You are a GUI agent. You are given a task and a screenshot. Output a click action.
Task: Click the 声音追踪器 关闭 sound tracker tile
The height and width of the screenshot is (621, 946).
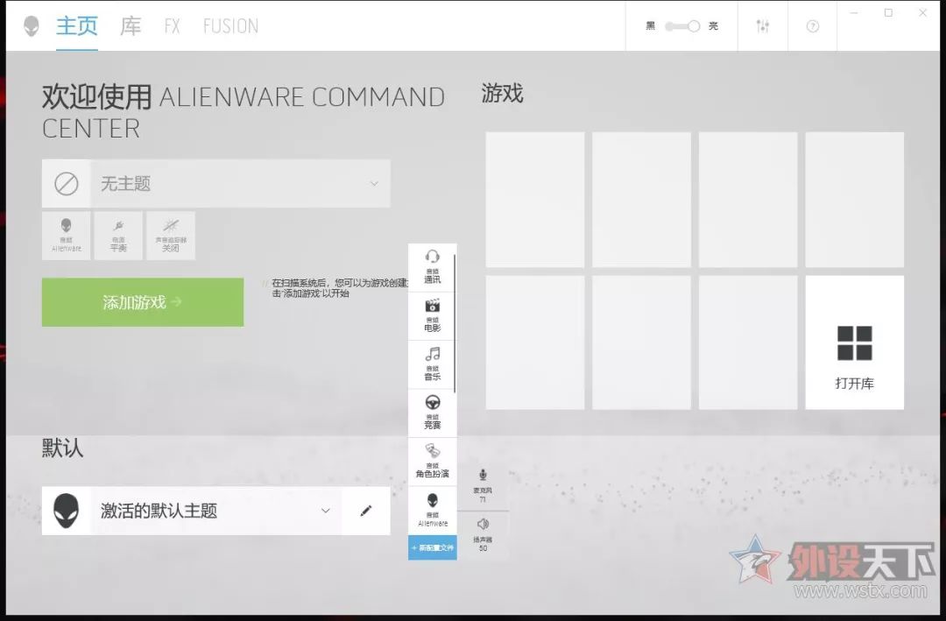tap(171, 236)
